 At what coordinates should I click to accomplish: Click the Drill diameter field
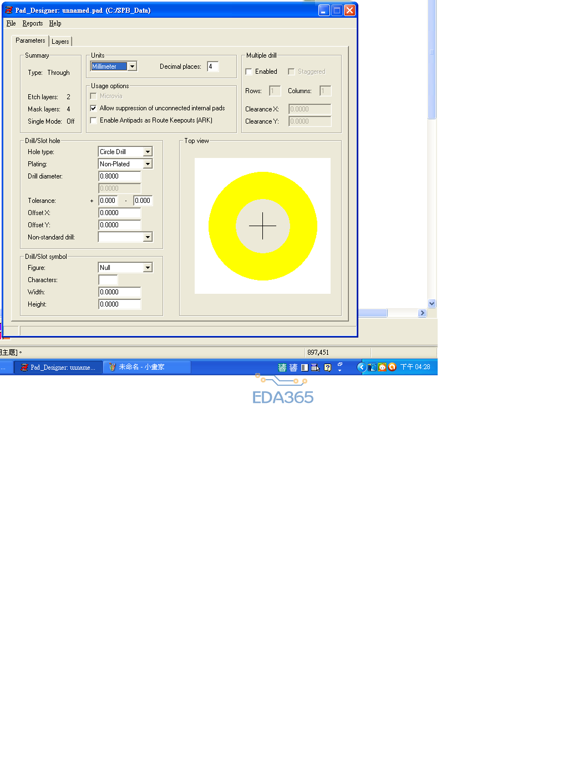[120, 176]
